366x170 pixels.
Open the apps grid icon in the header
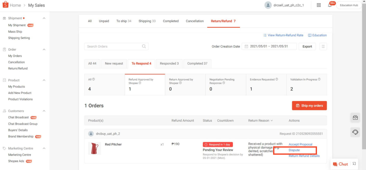[319, 5]
